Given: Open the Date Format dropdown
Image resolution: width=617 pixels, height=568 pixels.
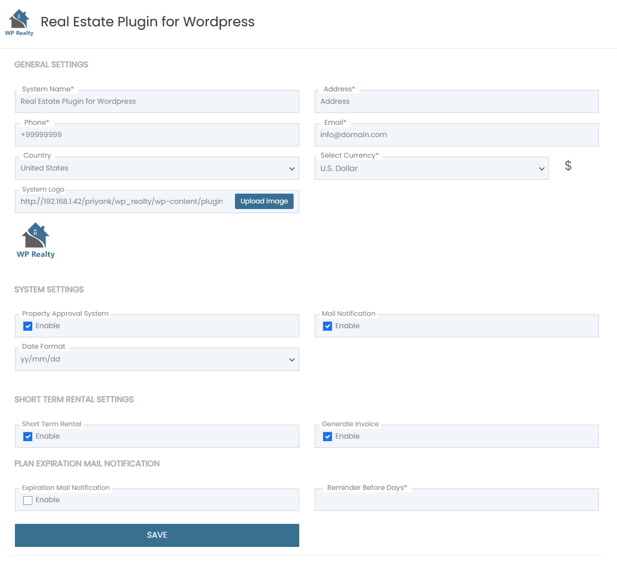Looking at the screenshot, I should (x=157, y=359).
